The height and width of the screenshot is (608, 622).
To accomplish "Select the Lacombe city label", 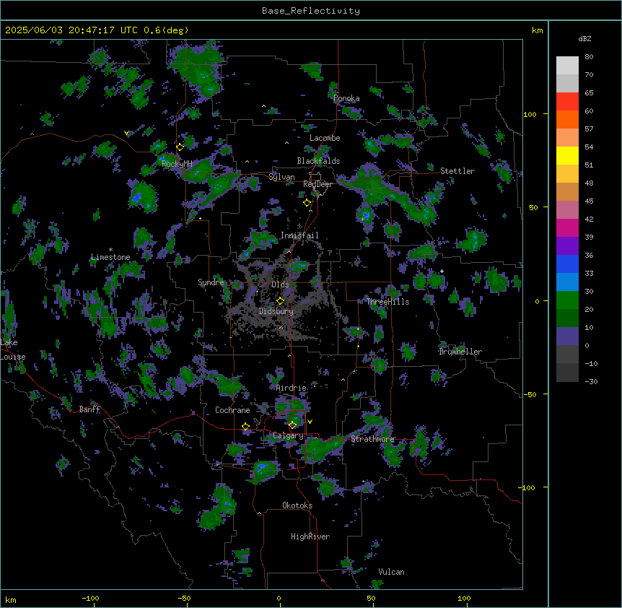I will click(325, 138).
